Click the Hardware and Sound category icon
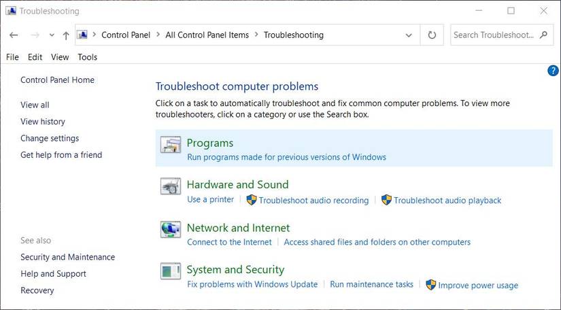The image size is (561, 310). [170, 186]
